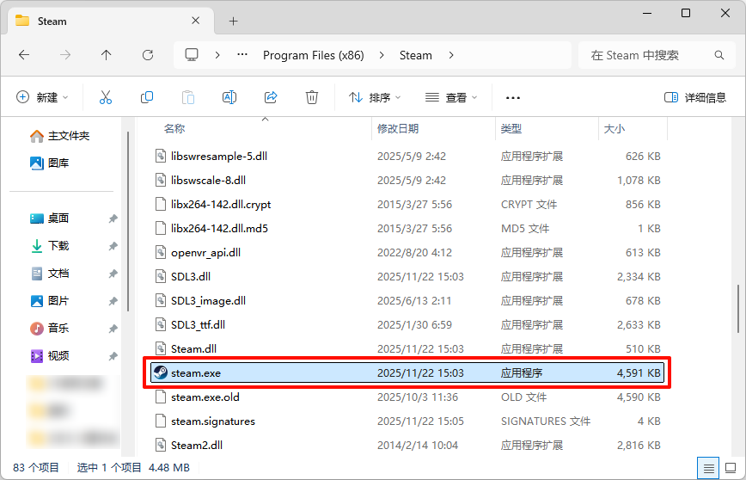Viewport: 746px width, 480px height.
Task: Sort by the 类型 column header
Action: (511, 129)
